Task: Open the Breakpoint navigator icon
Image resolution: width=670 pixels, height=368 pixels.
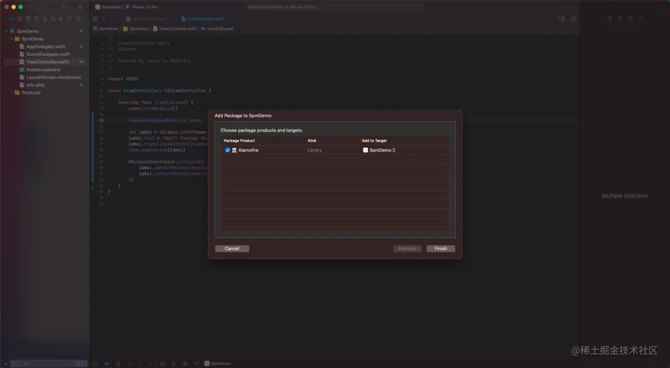Action: (70, 19)
